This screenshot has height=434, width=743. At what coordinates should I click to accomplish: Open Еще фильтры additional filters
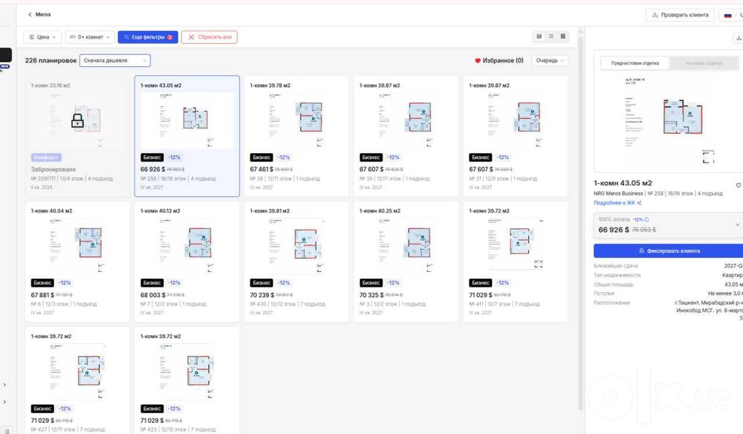click(148, 37)
